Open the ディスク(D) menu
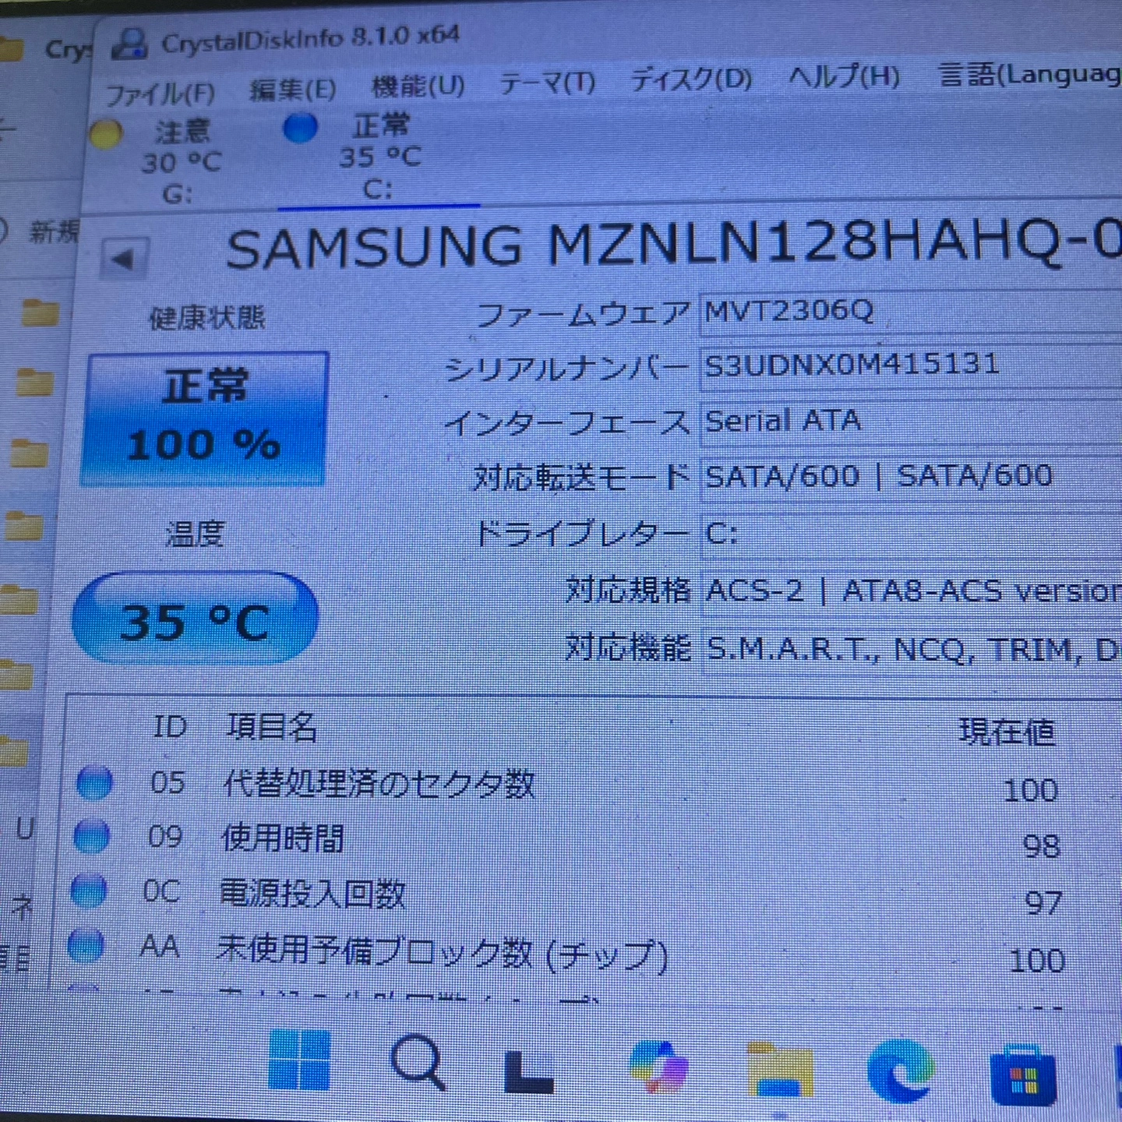Viewport: 1122px width, 1122px height. [690, 79]
